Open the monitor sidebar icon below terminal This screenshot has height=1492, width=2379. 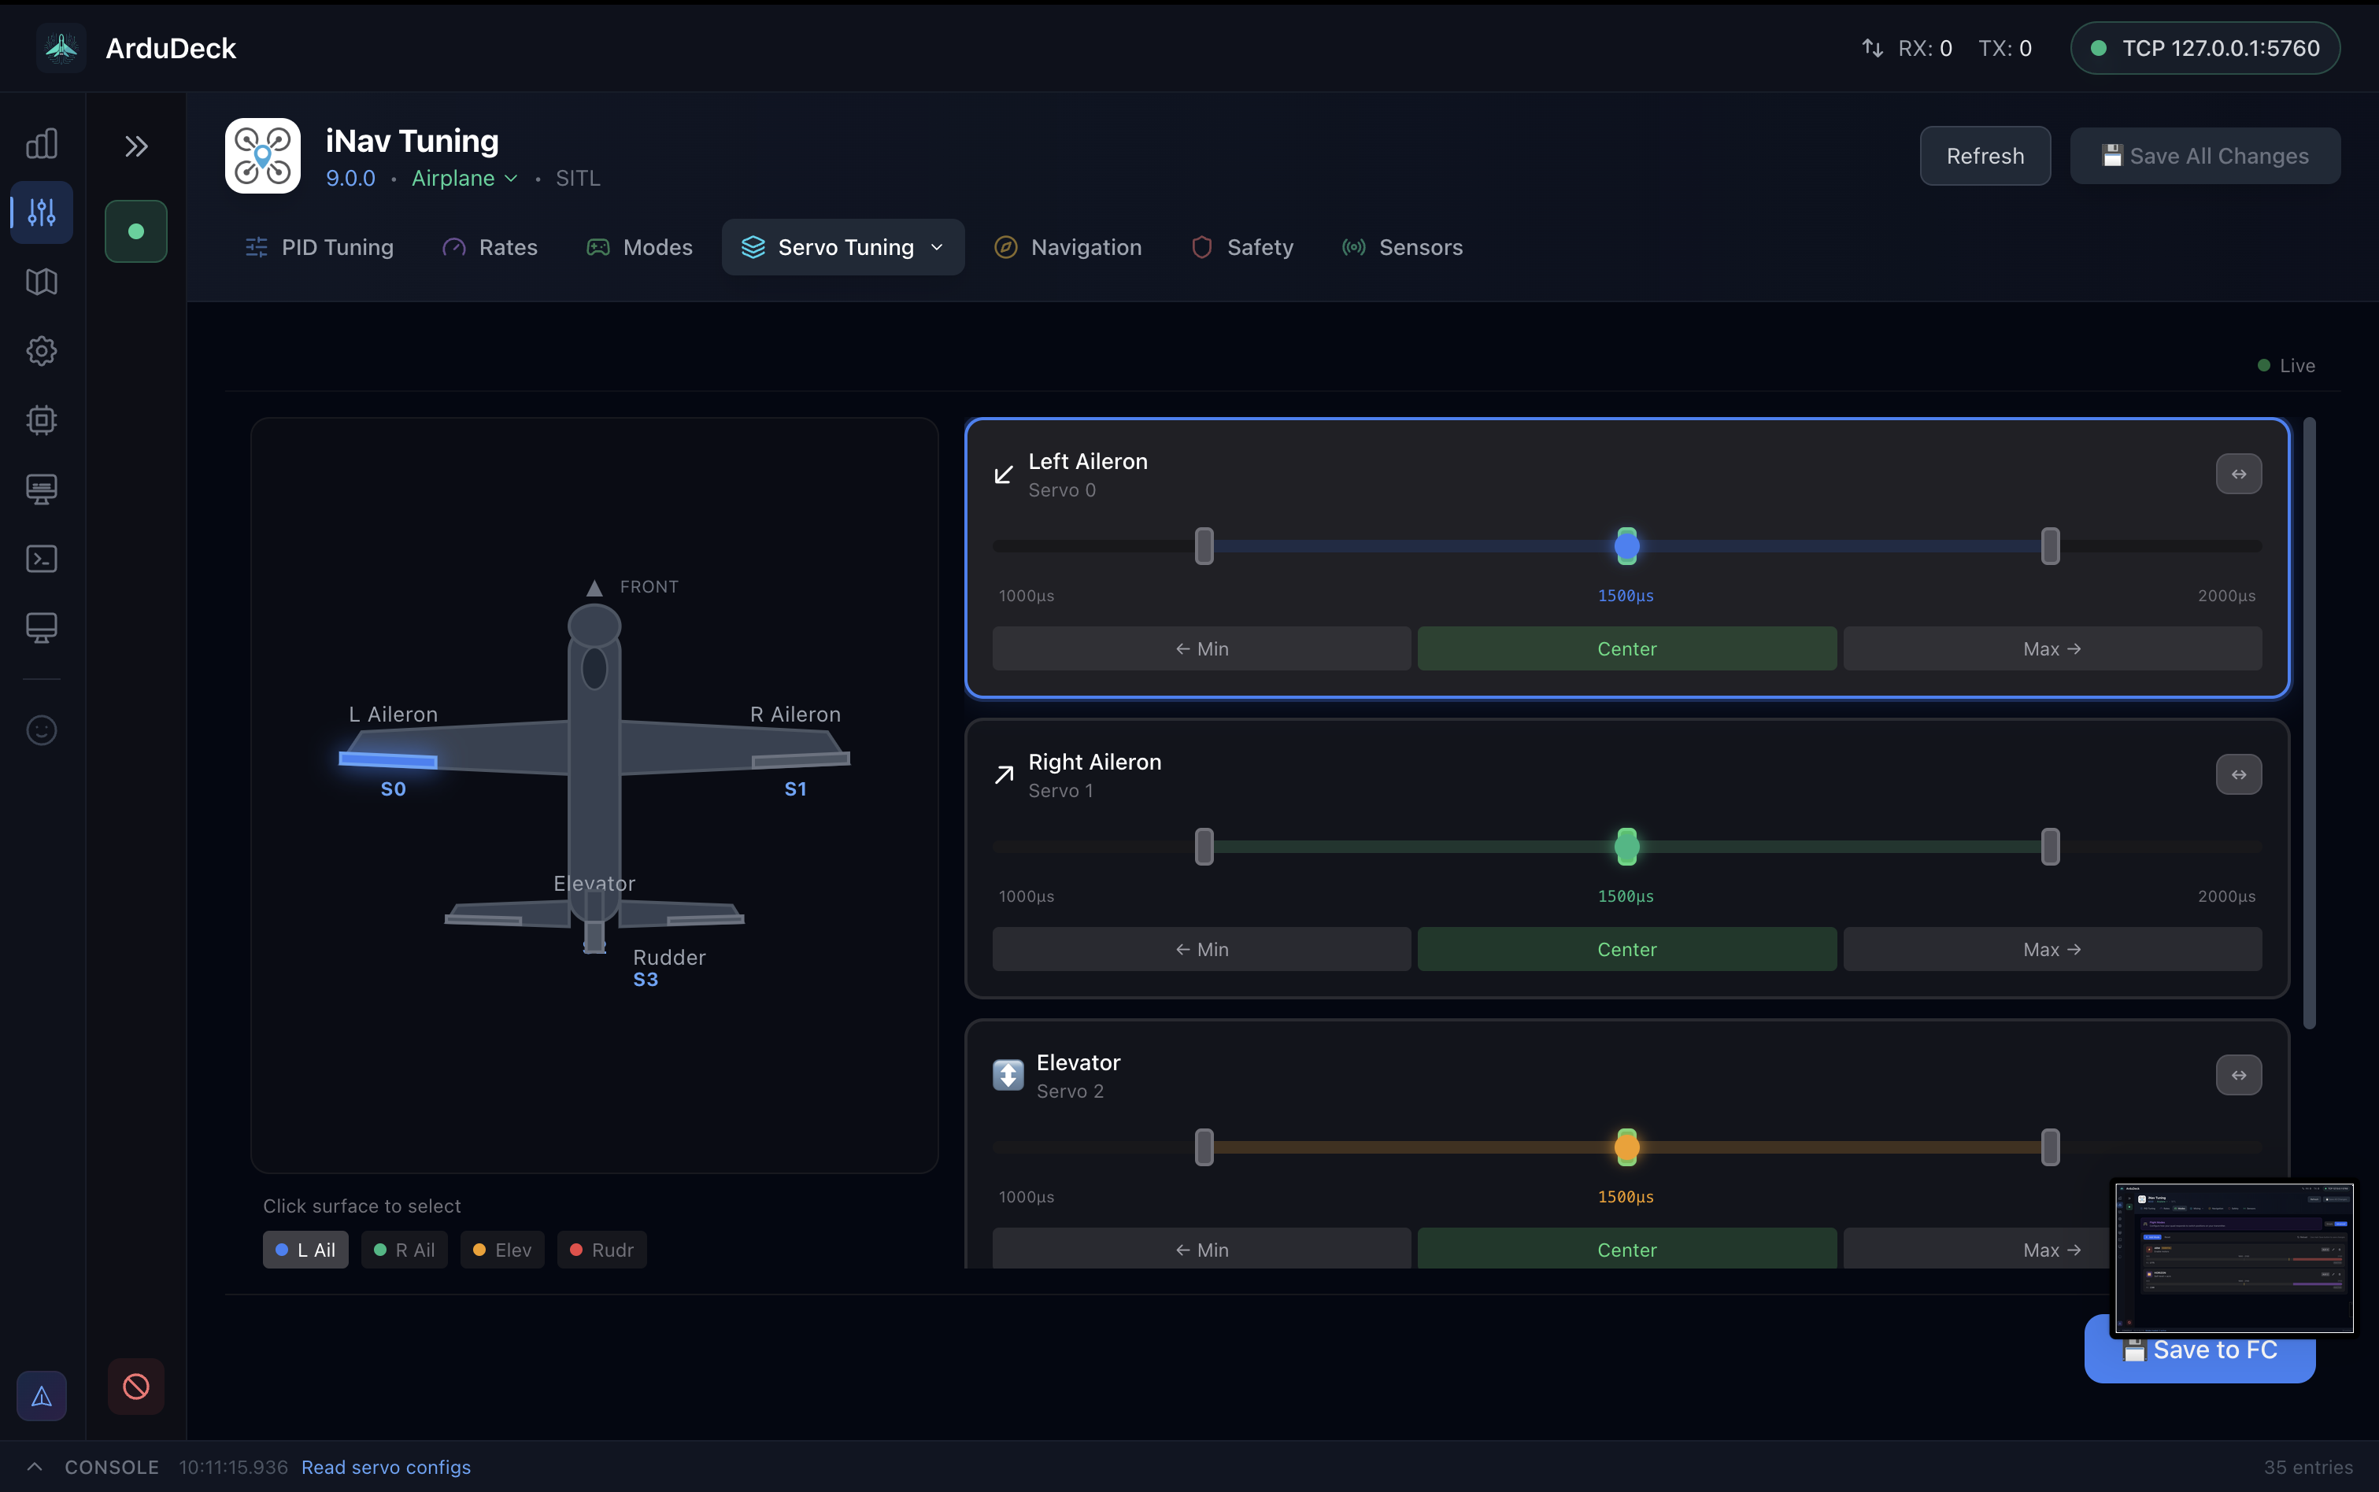42,628
